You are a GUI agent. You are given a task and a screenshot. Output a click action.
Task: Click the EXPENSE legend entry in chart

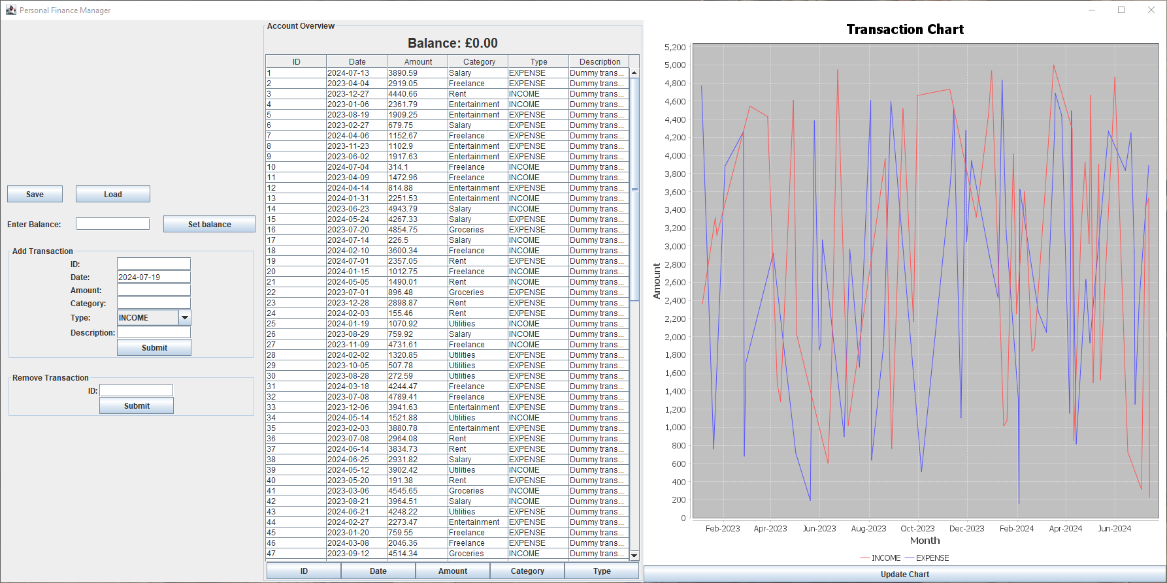tap(927, 558)
